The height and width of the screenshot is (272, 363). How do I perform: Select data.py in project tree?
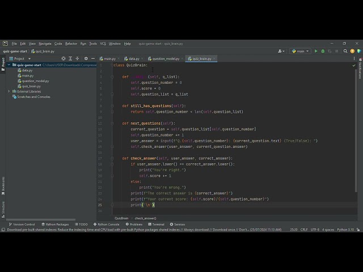click(x=25, y=70)
